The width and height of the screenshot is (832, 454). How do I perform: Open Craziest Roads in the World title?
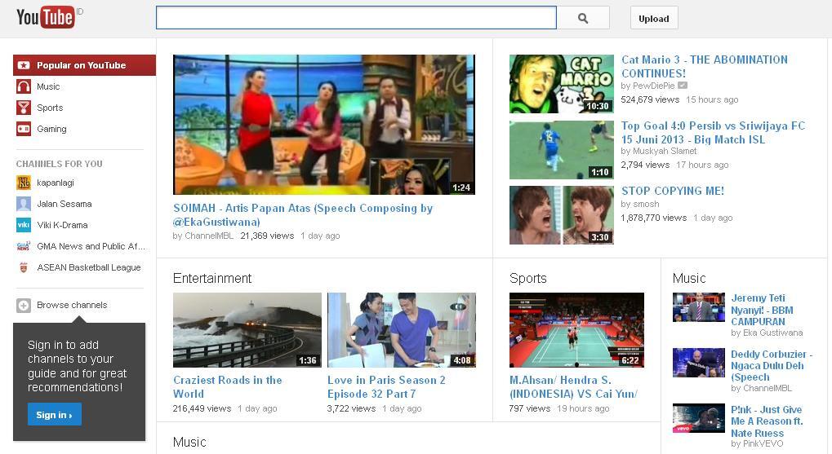[x=228, y=386]
